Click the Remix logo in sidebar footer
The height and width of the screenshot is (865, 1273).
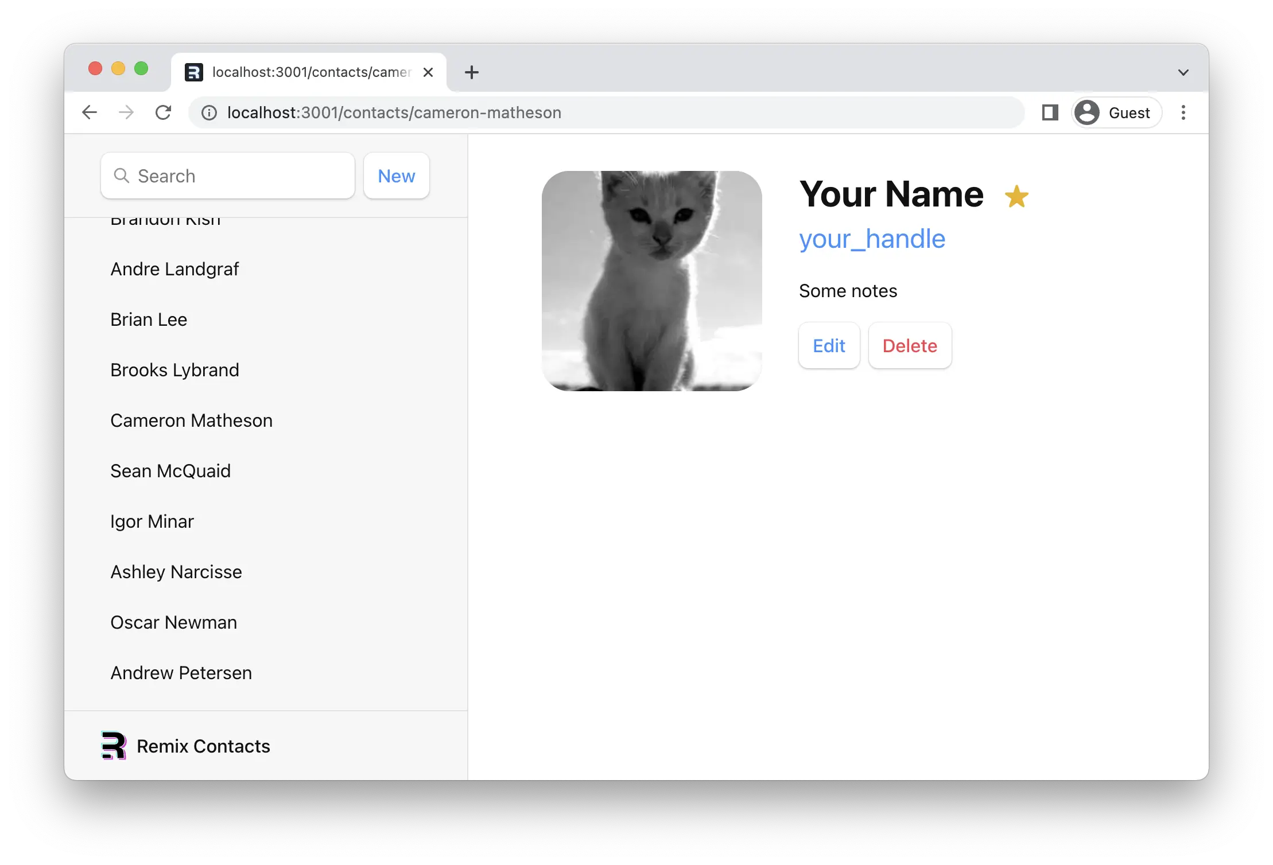pos(114,746)
